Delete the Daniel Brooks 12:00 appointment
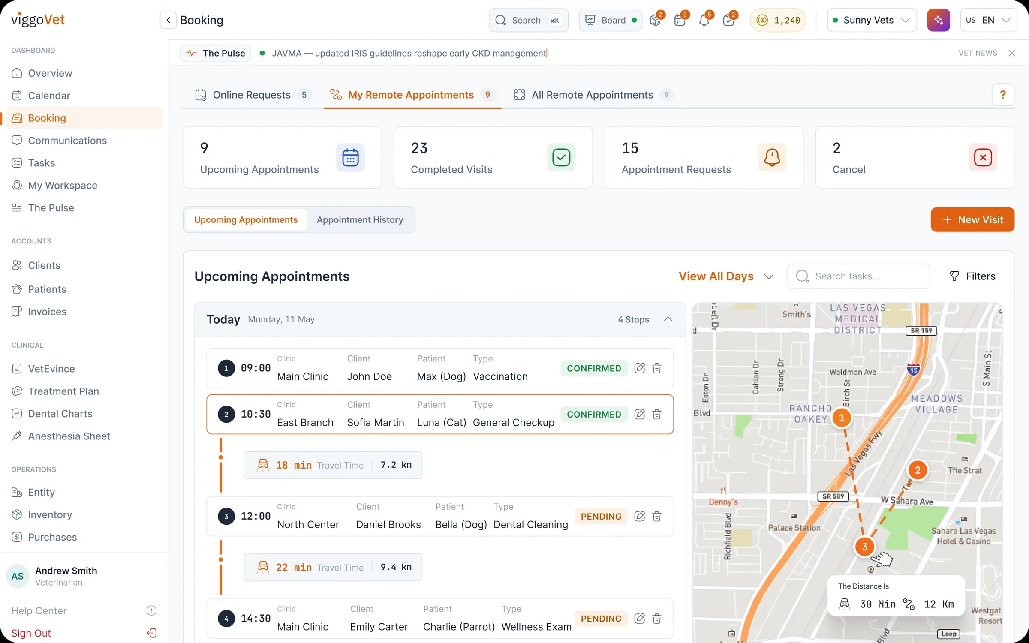The height and width of the screenshot is (643, 1029). (656, 516)
